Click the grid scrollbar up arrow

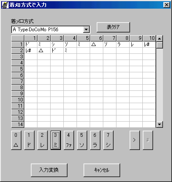159,39
